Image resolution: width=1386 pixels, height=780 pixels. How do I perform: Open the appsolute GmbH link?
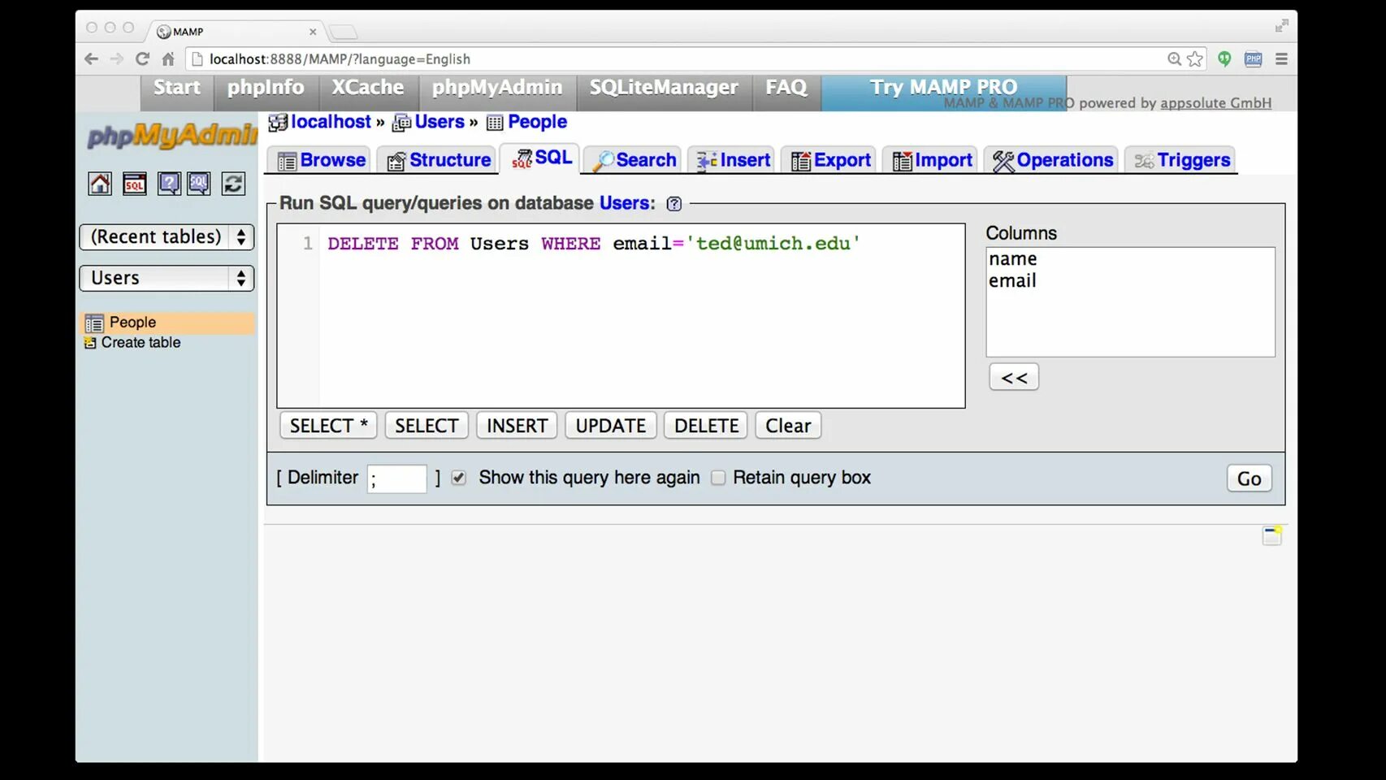[x=1215, y=103]
